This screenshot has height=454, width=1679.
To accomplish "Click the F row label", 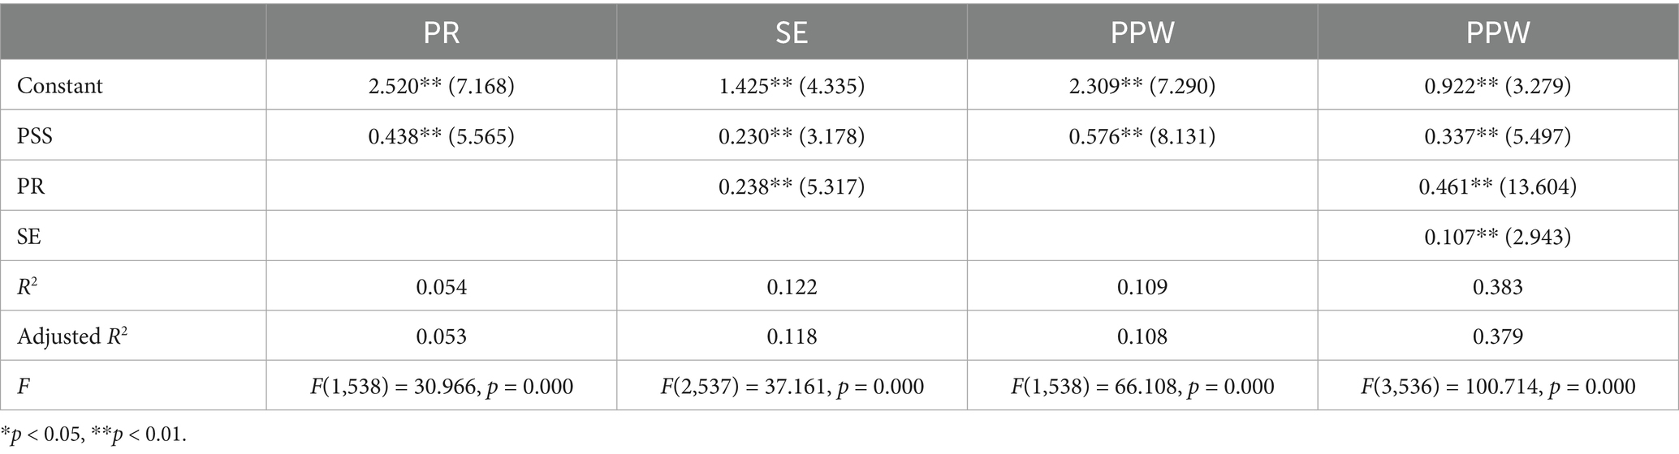I will click(x=24, y=387).
